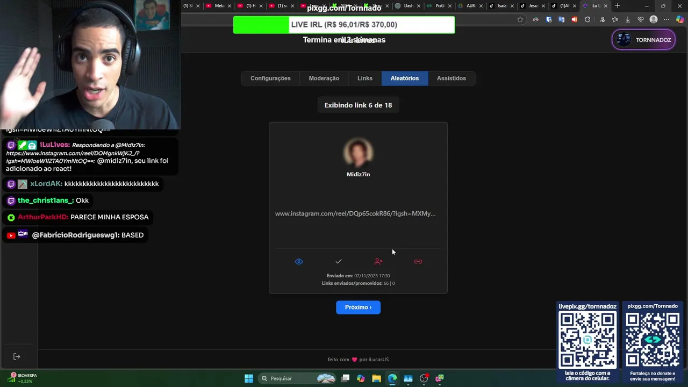Click the red chain link icon
Image resolution: width=688 pixels, height=387 pixels.
[x=418, y=262]
